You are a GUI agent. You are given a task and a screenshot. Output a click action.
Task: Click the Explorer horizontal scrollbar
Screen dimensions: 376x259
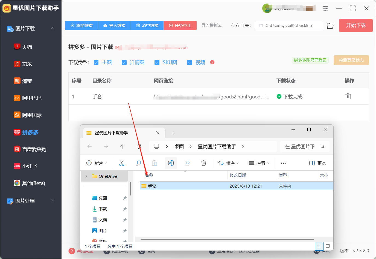pos(227,239)
